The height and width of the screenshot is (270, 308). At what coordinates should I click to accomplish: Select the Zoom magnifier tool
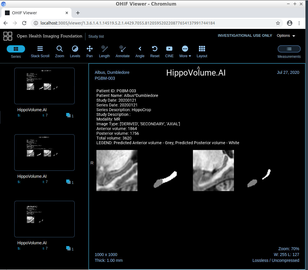point(60,52)
